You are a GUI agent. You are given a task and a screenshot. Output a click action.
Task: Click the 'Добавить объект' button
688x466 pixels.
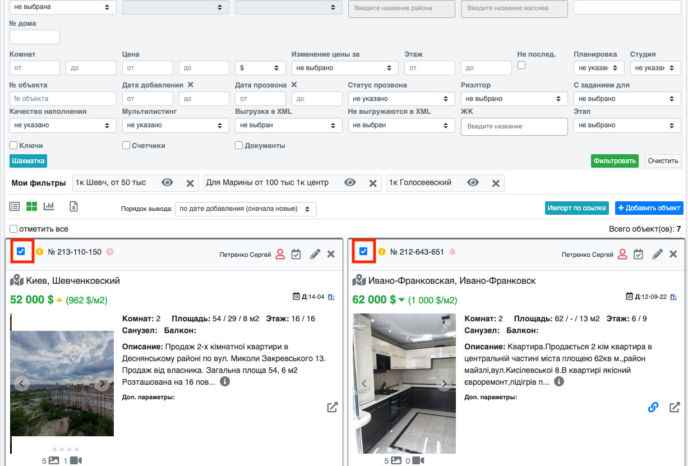(649, 208)
